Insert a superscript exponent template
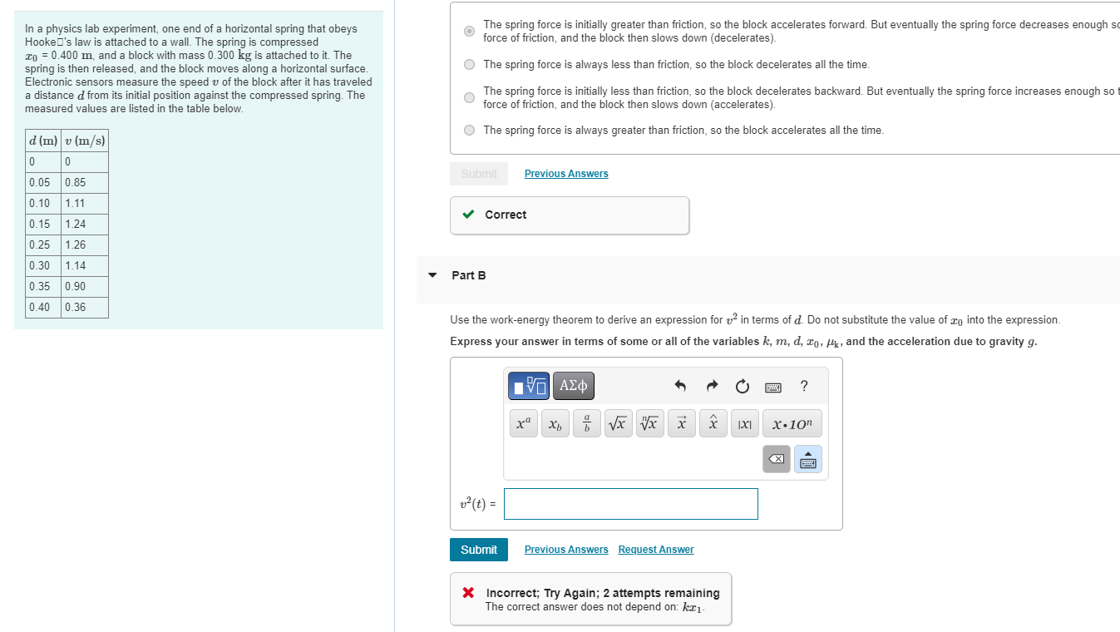Viewport: 1120px width, 632px height. click(x=524, y=423)
